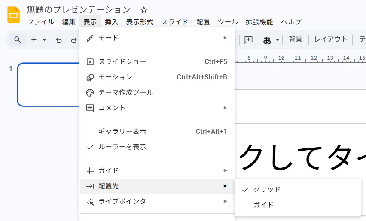Start スライドショー from the view menu

(x=157, y=61)
